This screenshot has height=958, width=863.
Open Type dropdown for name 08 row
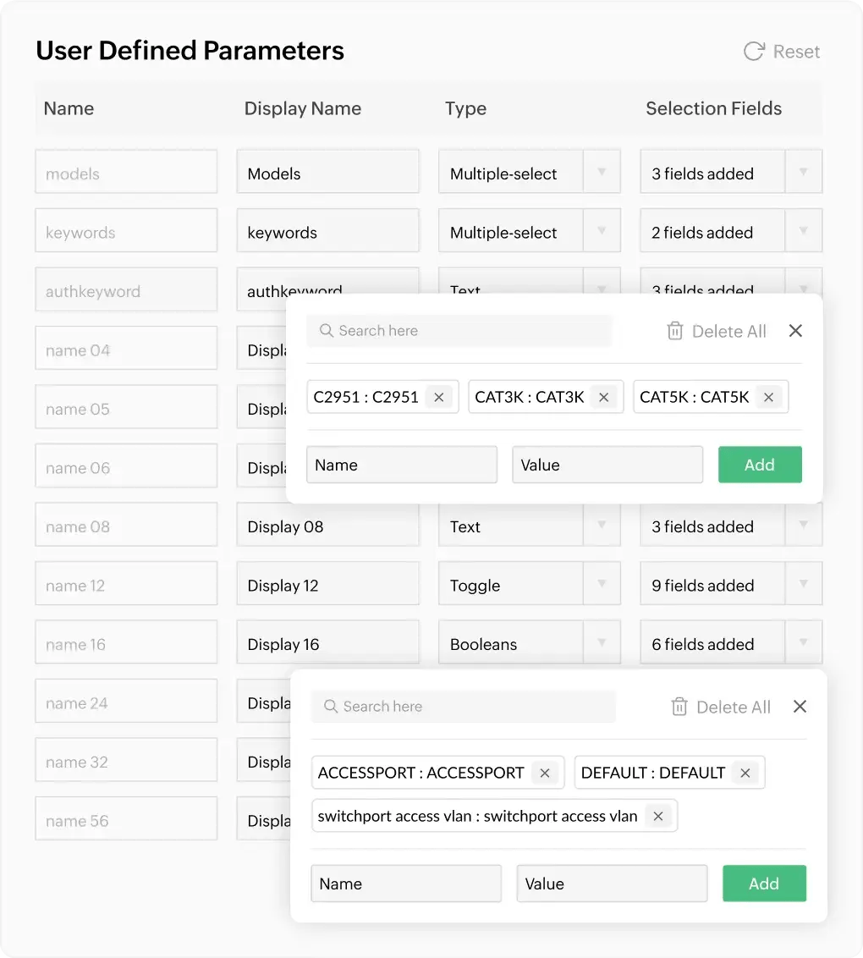tap(602, 525)
